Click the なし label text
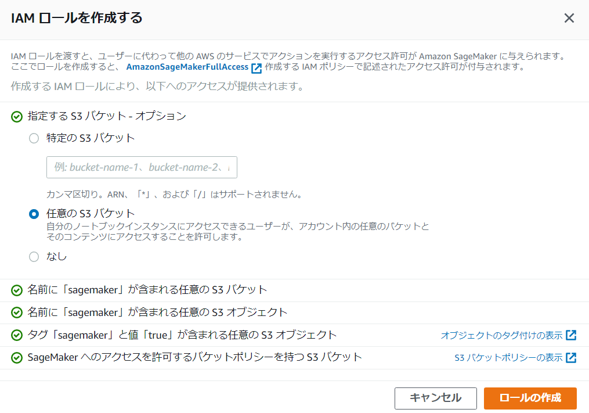589x413 pixels. 57,257
